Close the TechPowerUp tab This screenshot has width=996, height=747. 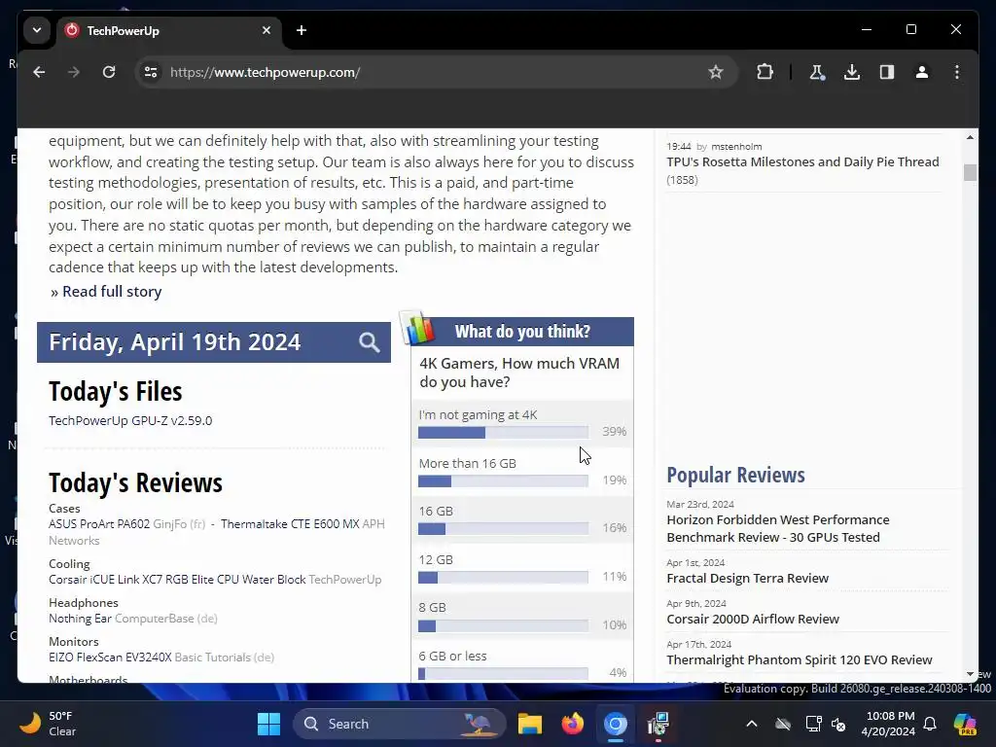267,30
